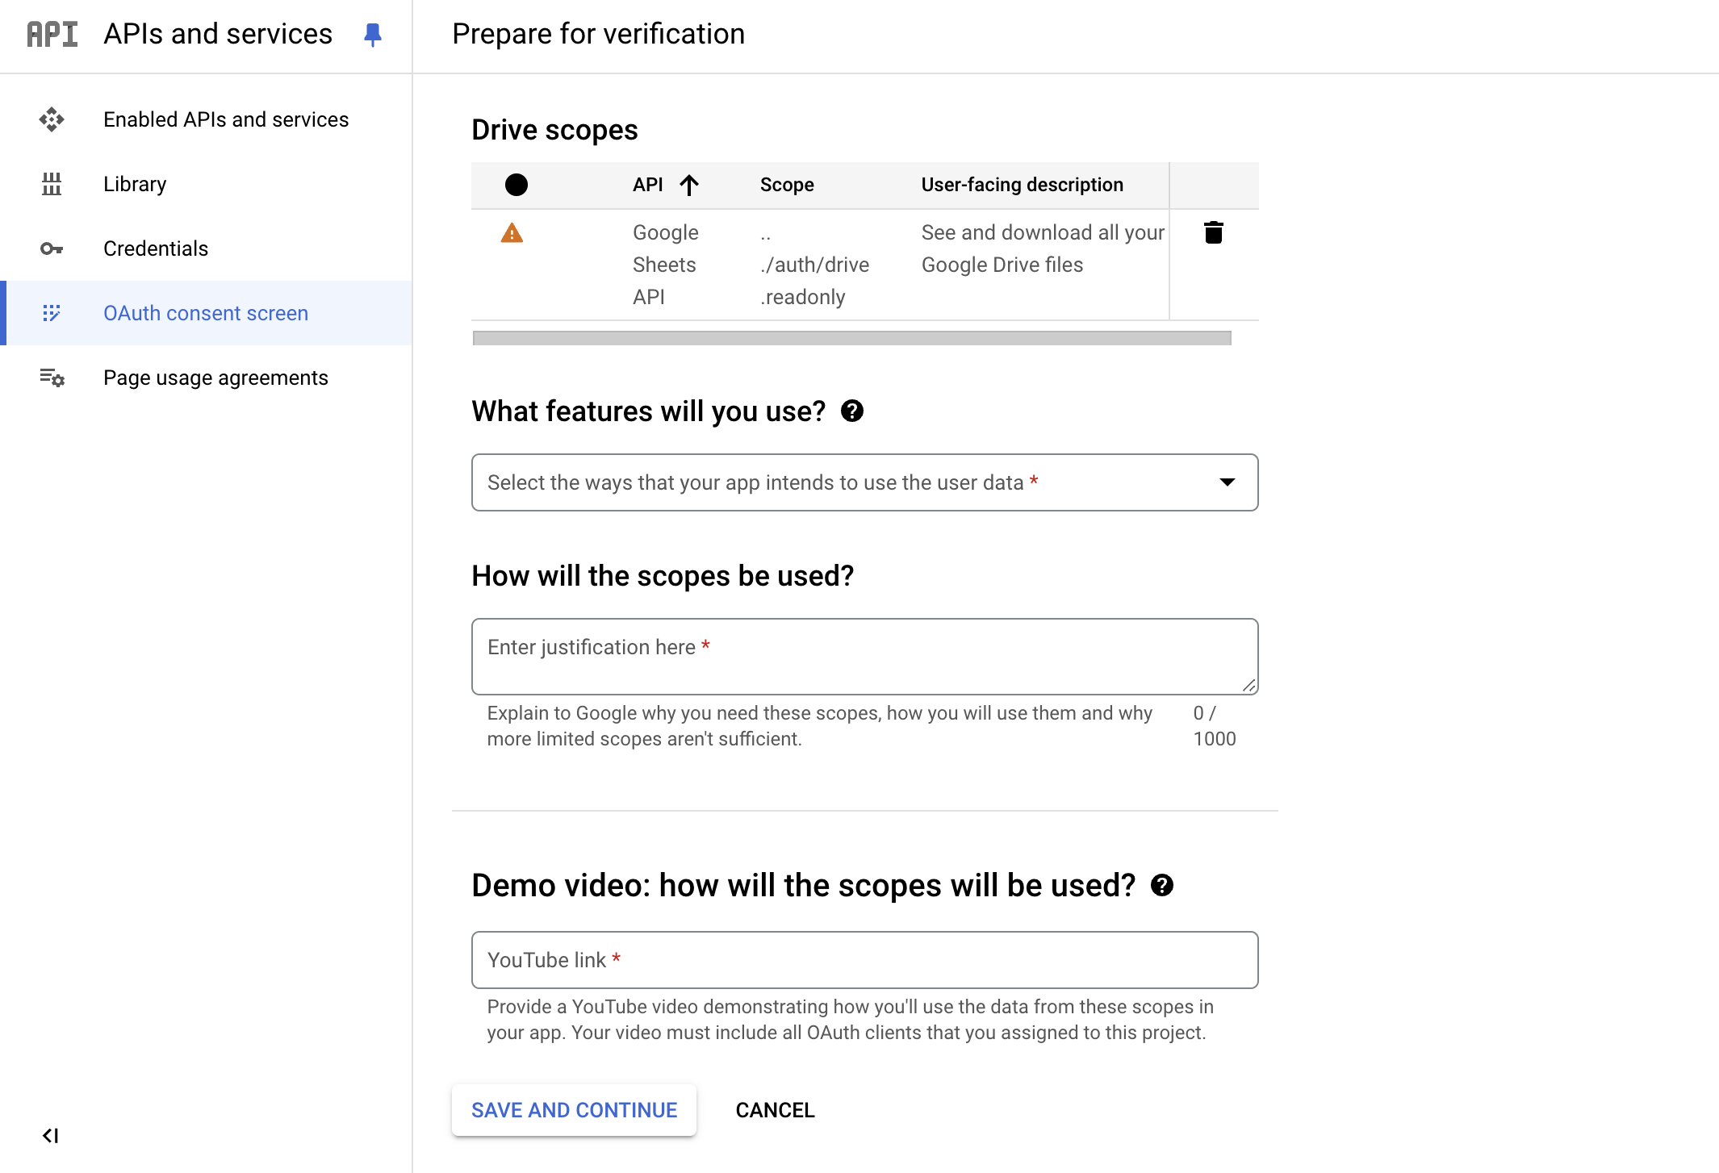
Task: Focus the Enter justification here textarea
Action: click(864, 657)
